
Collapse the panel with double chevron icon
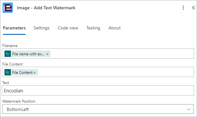pos(193,8)
